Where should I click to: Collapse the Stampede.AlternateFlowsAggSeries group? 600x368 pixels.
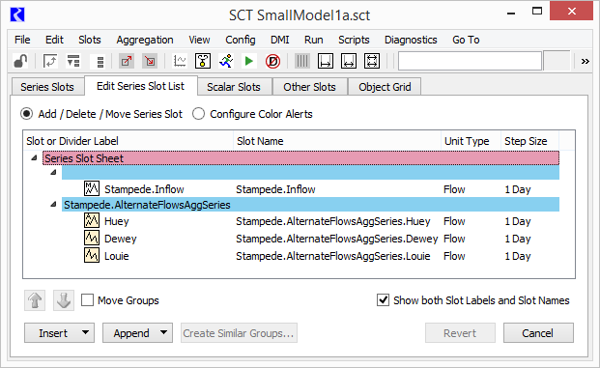click(53, 205)
